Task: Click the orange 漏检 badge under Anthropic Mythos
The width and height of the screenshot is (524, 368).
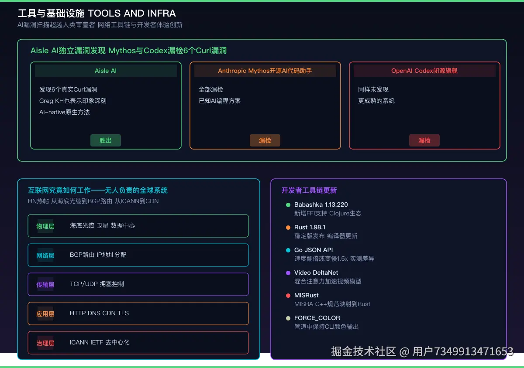Action: click(265, 140)
